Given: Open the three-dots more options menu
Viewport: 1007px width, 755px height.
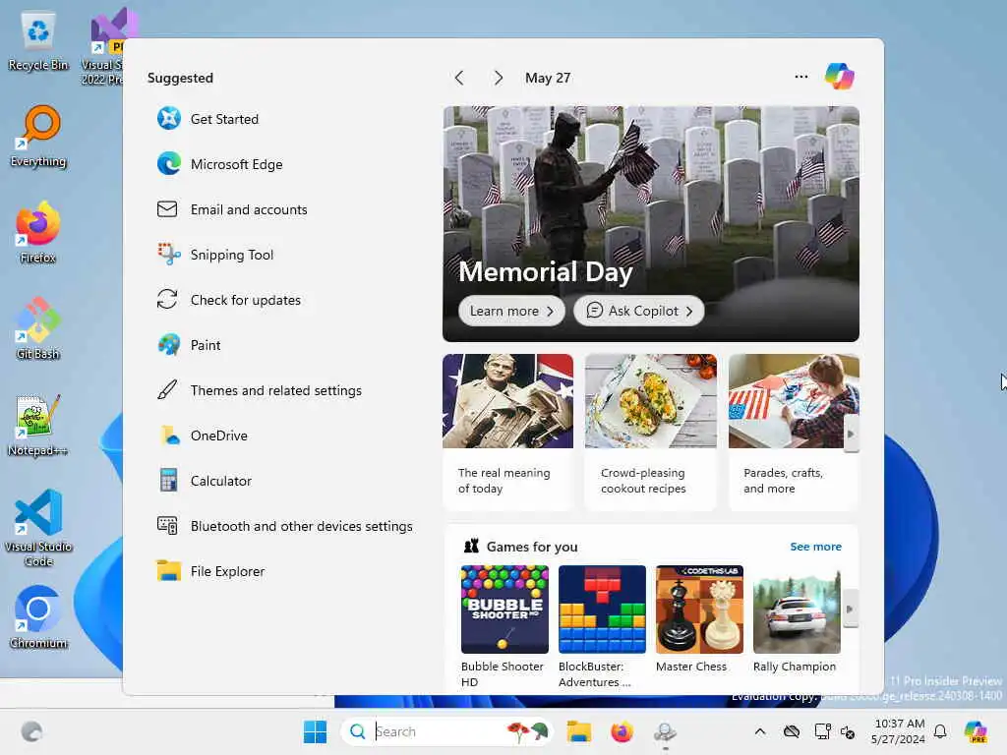Looking at the screenshot, I should [x=800, y=77].
